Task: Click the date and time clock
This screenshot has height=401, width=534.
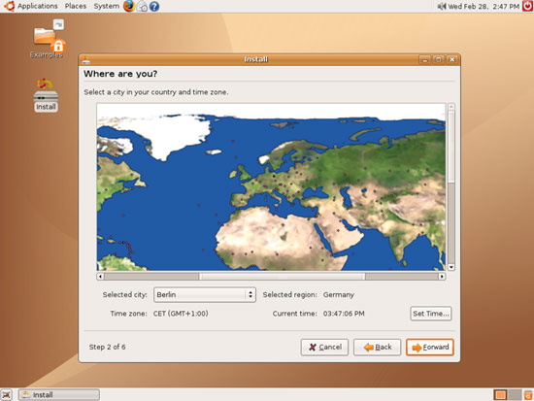Action: pyautogui.click(x=484, y=6)
